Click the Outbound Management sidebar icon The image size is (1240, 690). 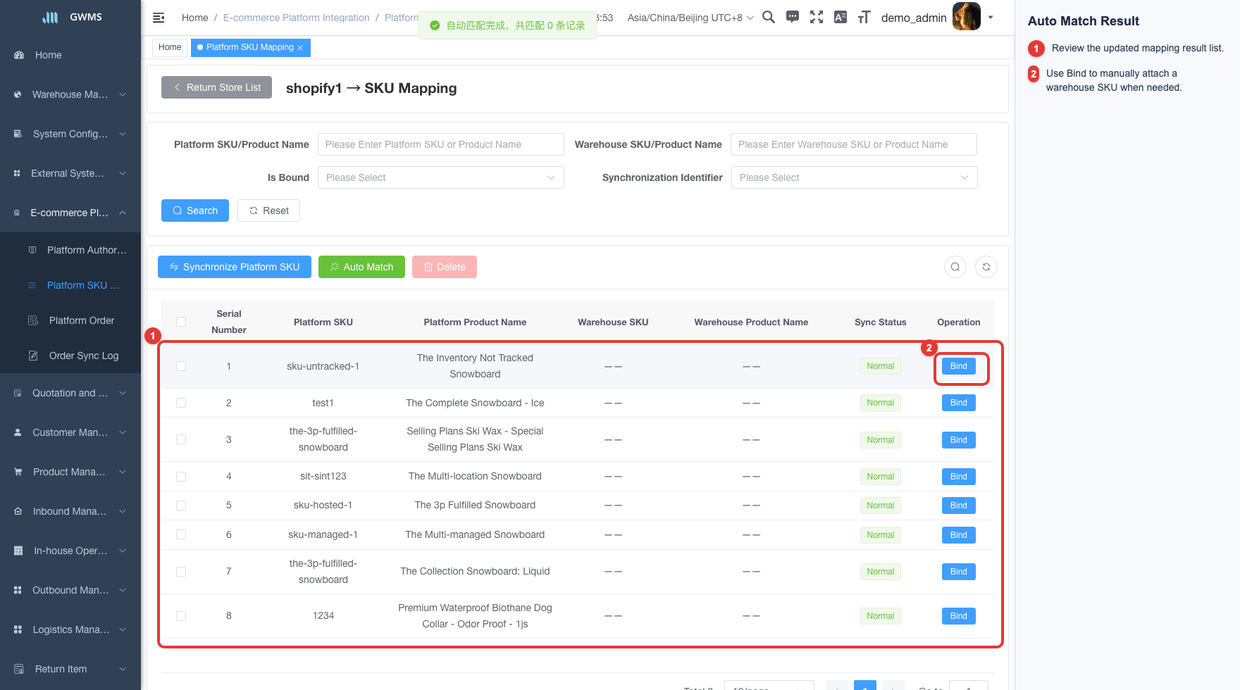pos(18,590)
